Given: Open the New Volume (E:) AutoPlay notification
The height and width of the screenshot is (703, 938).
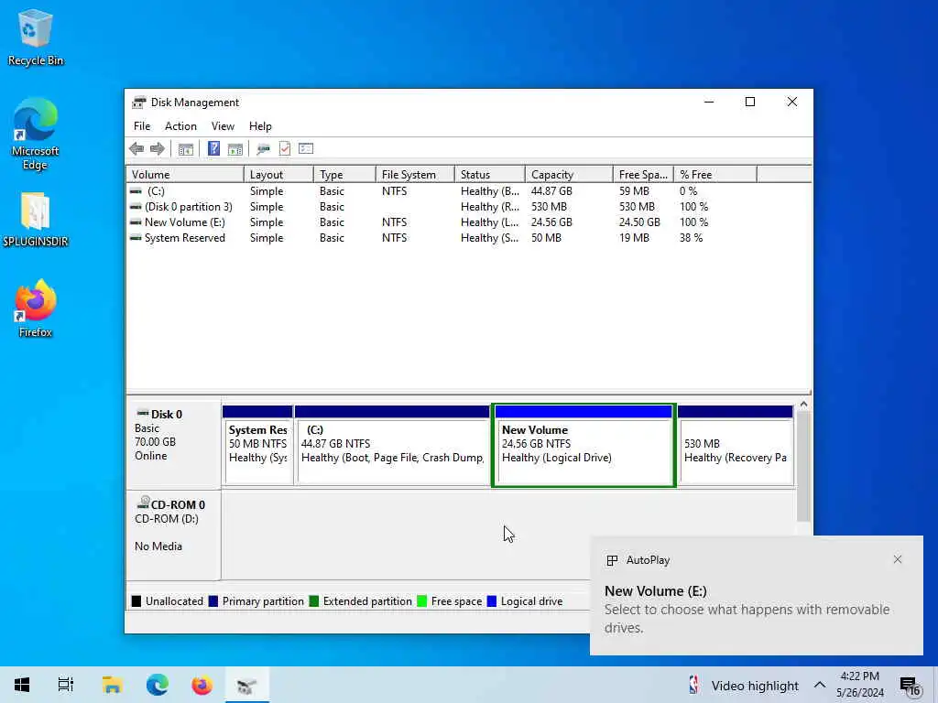Looking at the screenshot, I should click(756, 595).
